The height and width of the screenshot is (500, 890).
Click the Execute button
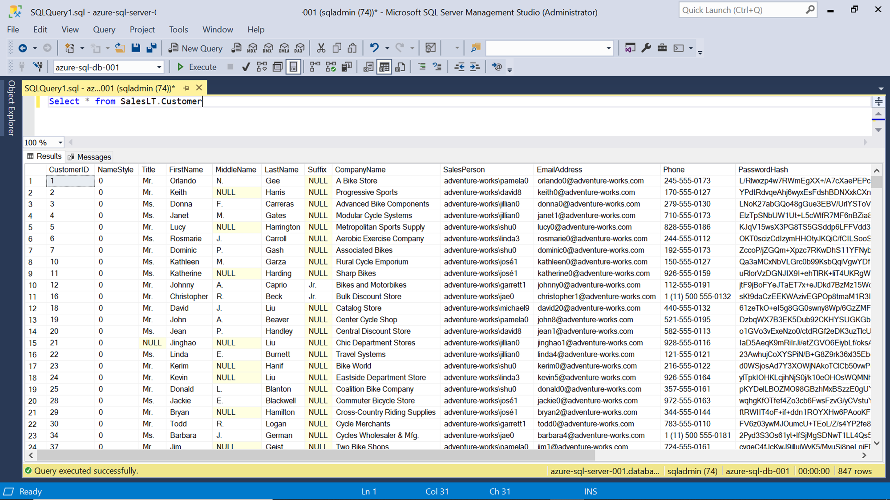(196, 67)
